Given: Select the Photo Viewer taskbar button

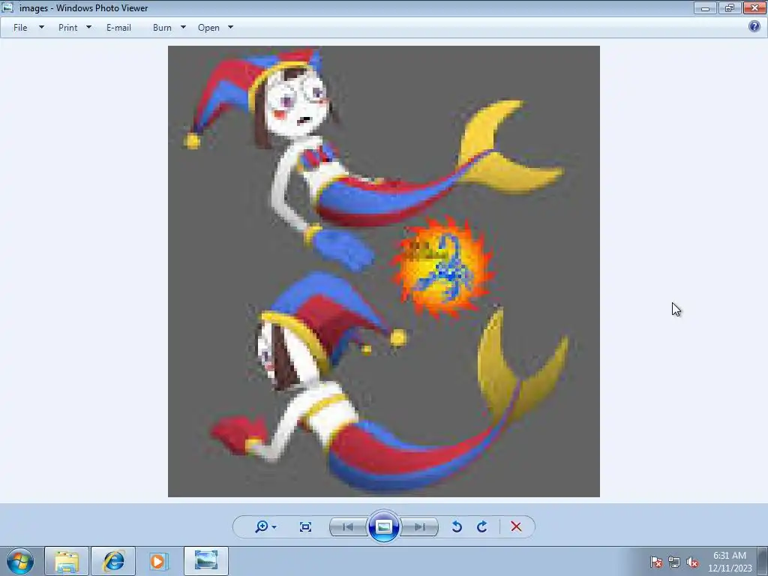Looking at the screenshot, I should (x=206, y=561).
